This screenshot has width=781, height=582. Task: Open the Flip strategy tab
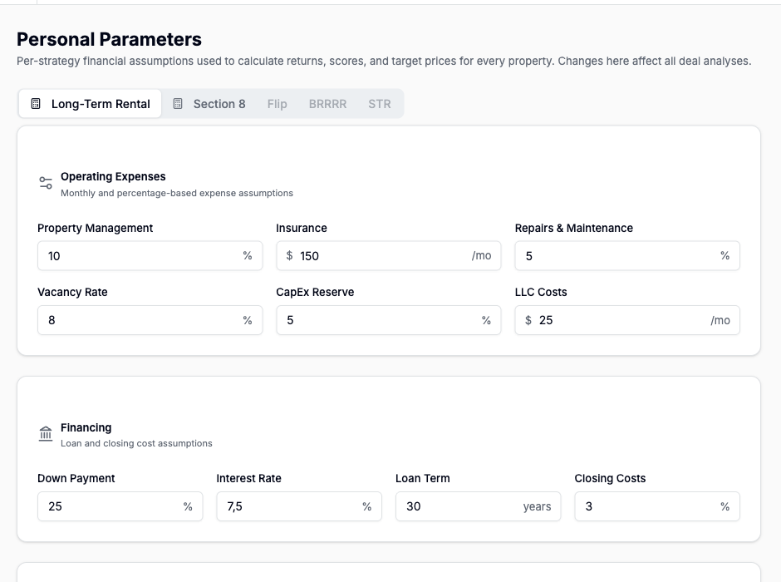pyautogui.click(x=277, y=103)
